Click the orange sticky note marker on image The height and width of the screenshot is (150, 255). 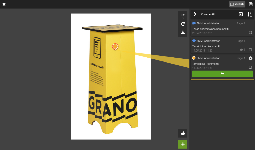pos(115,46)
